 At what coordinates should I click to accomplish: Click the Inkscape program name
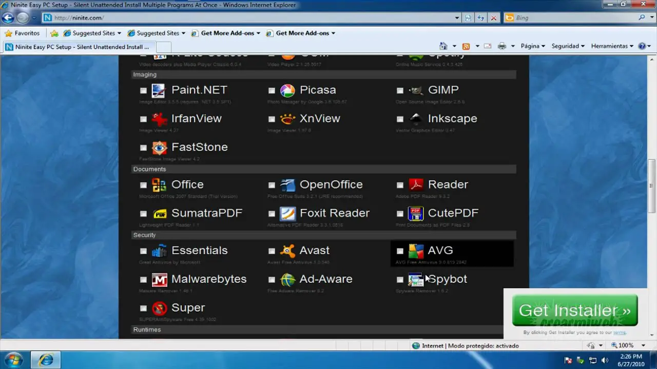coord(452,119)
